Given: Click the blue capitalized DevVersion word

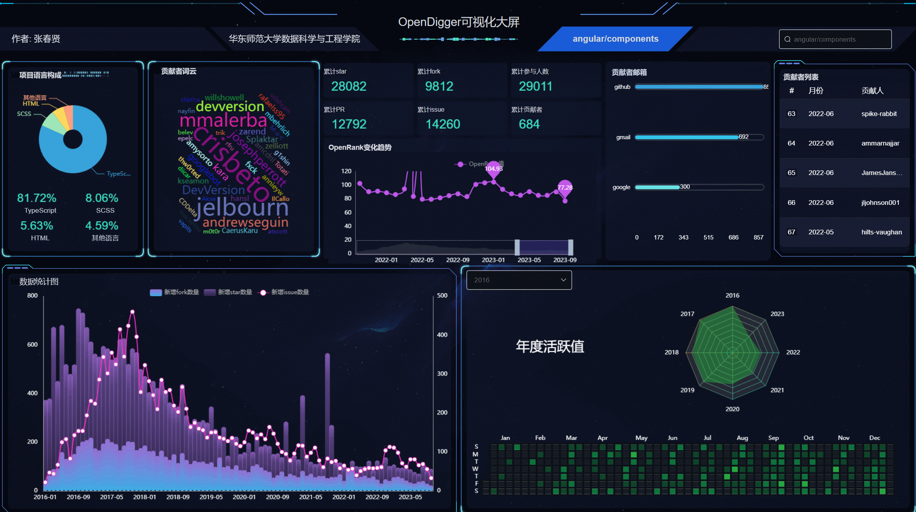Looking at the screenshot, I should click(x=213, y=190).
